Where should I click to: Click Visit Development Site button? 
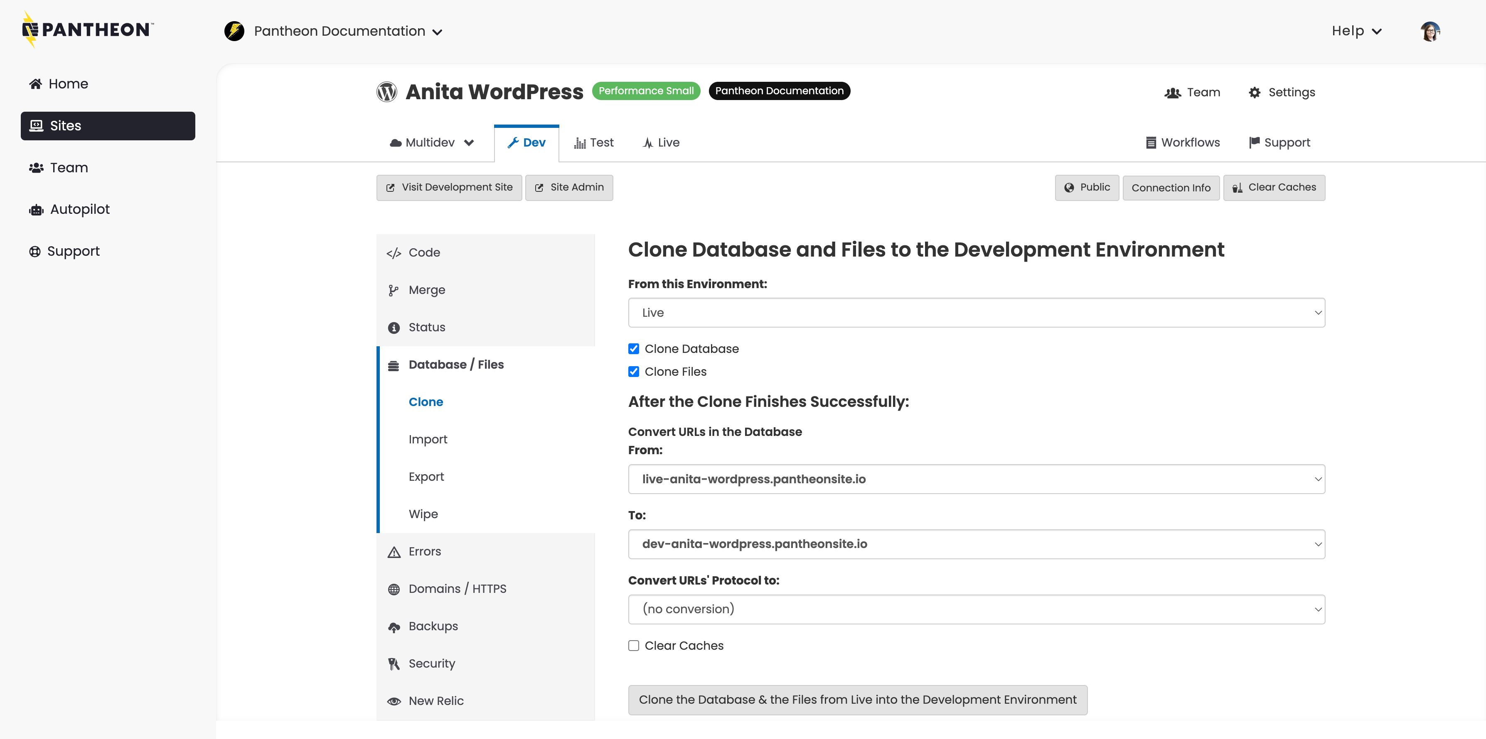[449, 187]
